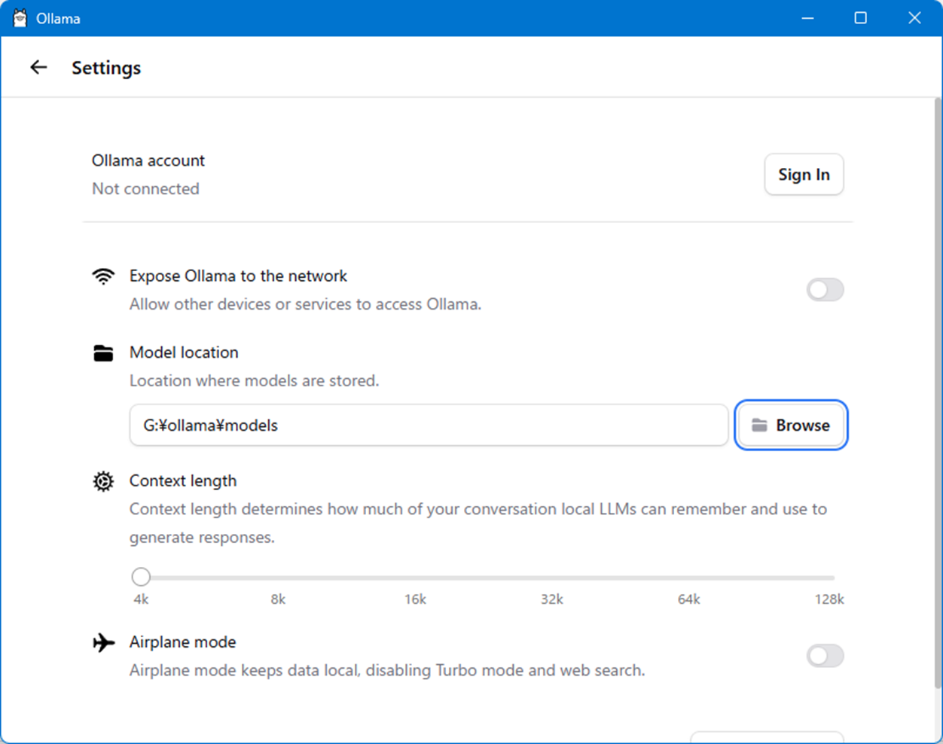Viewport: 943px width, 744px height.
Task: Click the 'Location where models are stored.' text
Action: 255,381
